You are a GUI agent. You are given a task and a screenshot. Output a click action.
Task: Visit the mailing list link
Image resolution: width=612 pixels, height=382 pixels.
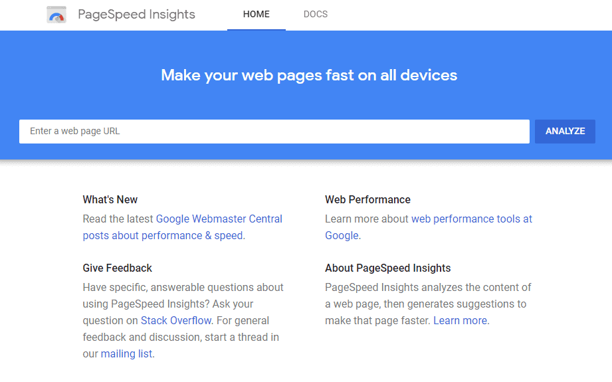coord(126,353)
